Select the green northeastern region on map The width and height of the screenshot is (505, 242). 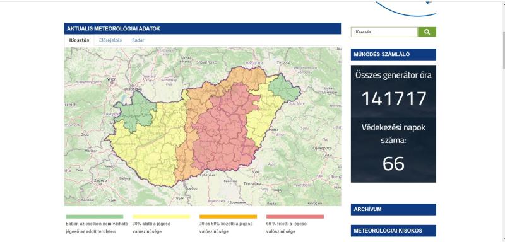click(x=283, y=88)
